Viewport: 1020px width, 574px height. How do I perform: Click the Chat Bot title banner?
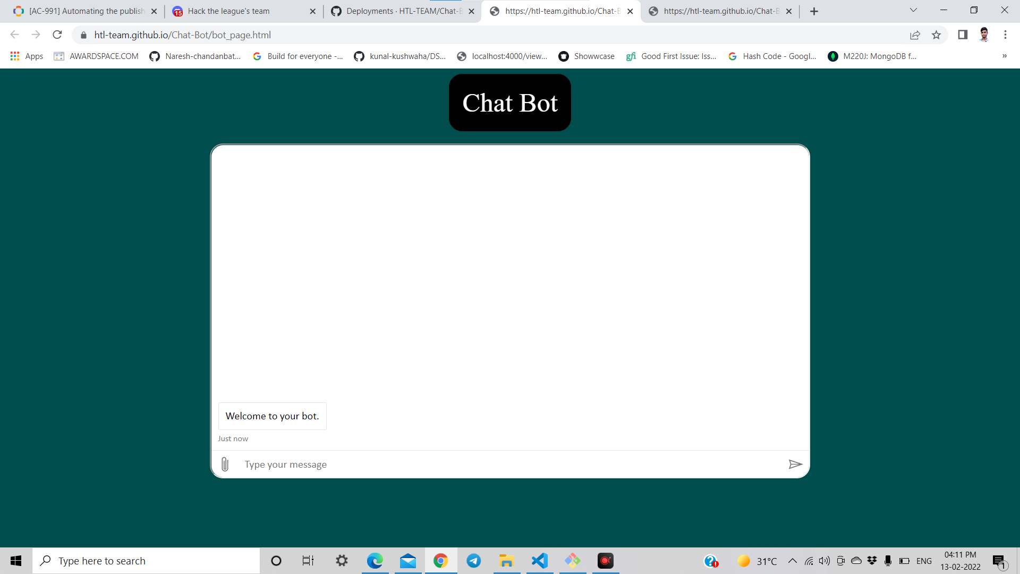[x=509, y=103]
